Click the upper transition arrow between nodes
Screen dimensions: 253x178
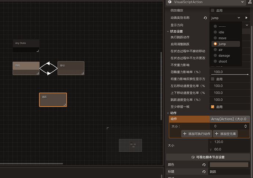(x=48, y=63)
